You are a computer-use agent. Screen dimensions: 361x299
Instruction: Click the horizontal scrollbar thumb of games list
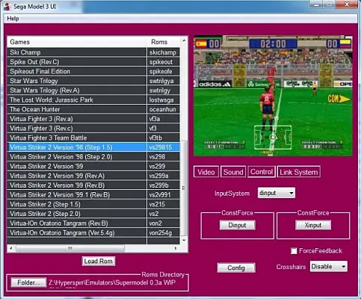point(70,248)
